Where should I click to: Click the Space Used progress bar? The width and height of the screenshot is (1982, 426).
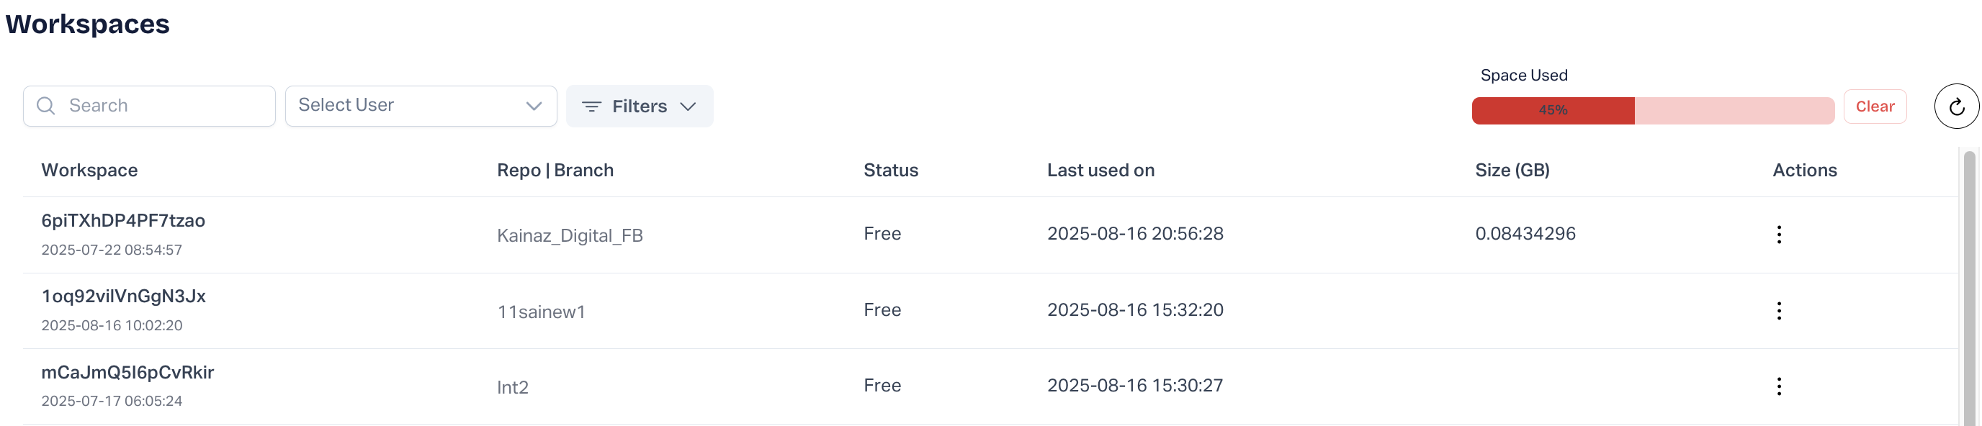point(1652,111)
